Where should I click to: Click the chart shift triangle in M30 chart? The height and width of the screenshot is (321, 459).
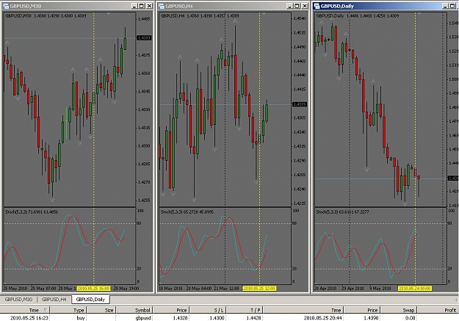[109, 13]
